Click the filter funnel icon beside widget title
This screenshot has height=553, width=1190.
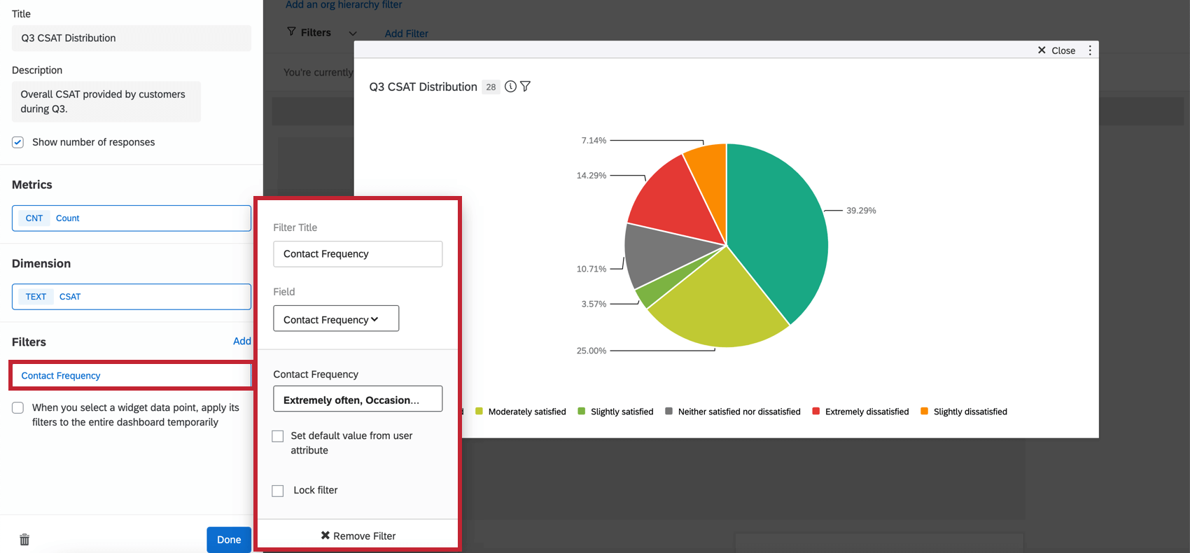click(526, 87)
